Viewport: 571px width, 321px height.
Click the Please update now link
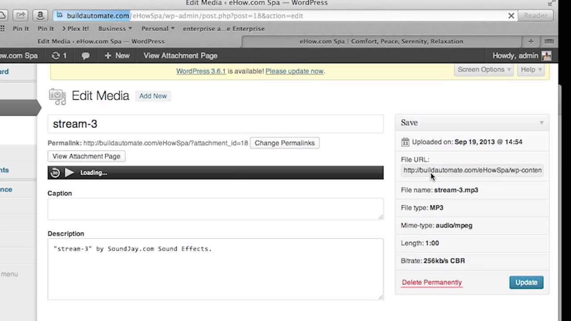point(294,71)
